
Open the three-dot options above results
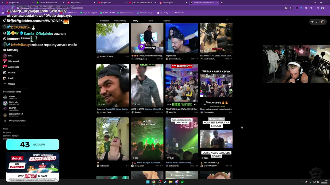click(x=227, y=20)
